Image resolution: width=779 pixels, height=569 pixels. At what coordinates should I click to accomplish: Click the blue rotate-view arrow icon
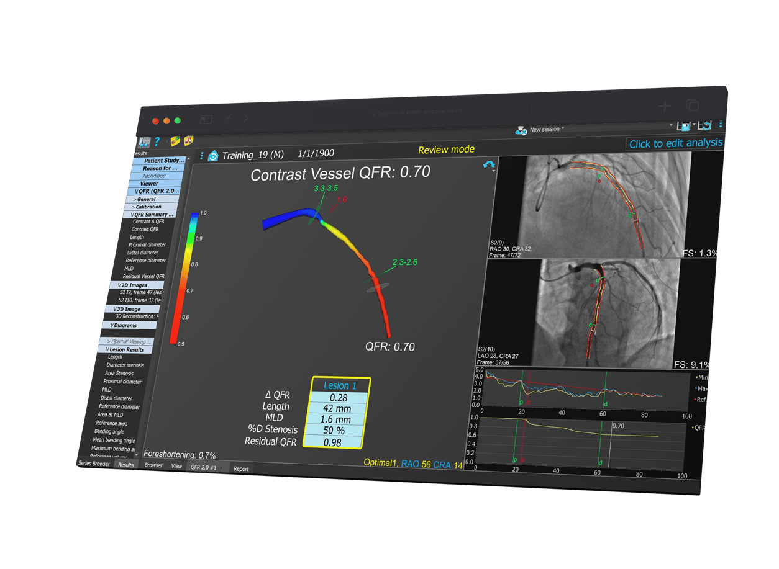[x=490, y=165]
